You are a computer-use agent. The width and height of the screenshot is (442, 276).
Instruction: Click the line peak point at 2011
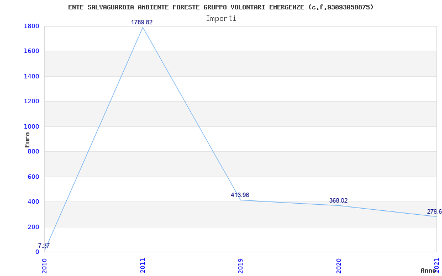pyautogui.click(x=143, y=27)
